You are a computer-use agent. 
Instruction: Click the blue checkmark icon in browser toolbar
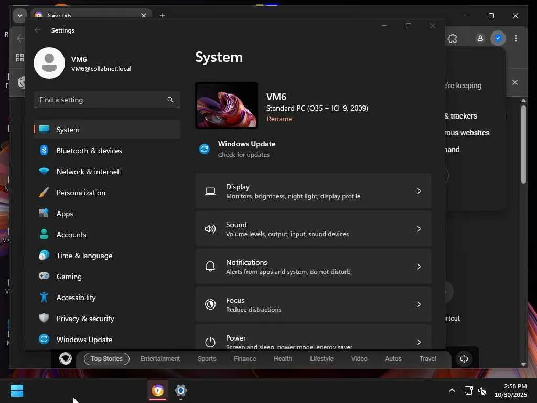coord(498,38)
